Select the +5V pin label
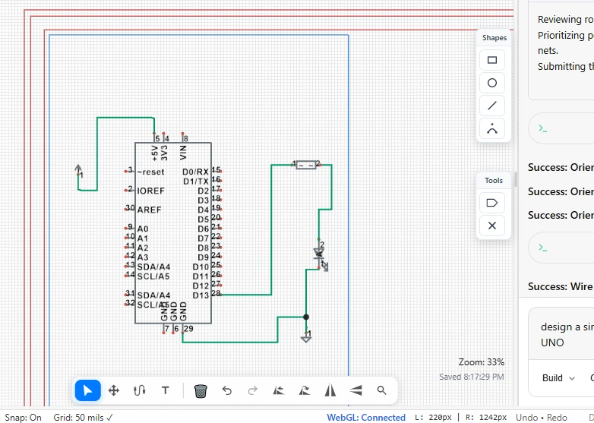This screenshot has width=594, height=423. pos(154,153)
